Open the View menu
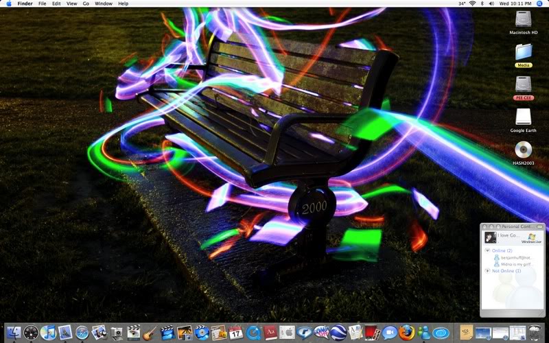549x343 pixels. coord(71,3)
